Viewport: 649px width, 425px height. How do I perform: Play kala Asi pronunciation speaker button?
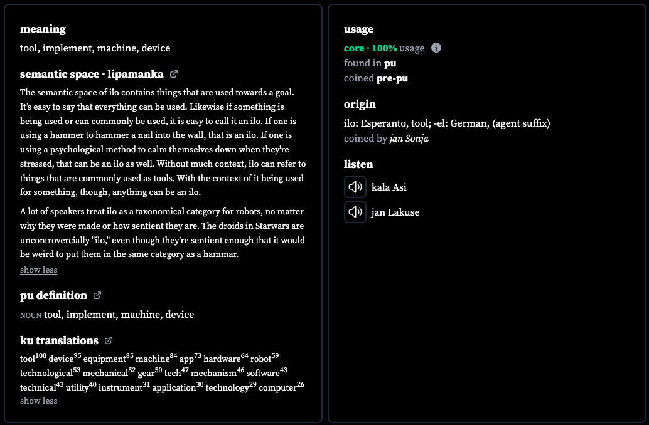(x=355, y=187)
